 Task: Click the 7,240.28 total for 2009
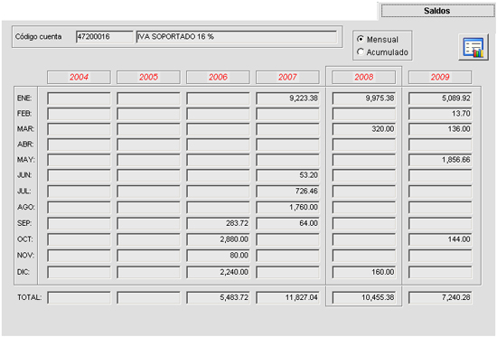point(440,297)
